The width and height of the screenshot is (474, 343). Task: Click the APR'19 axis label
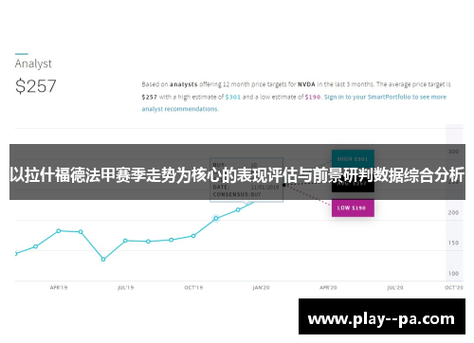tap(59, 288)
